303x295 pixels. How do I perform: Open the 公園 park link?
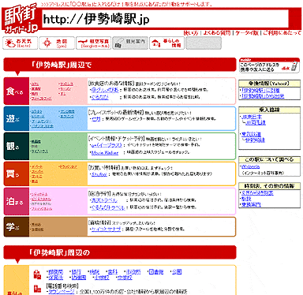point(177,271)
